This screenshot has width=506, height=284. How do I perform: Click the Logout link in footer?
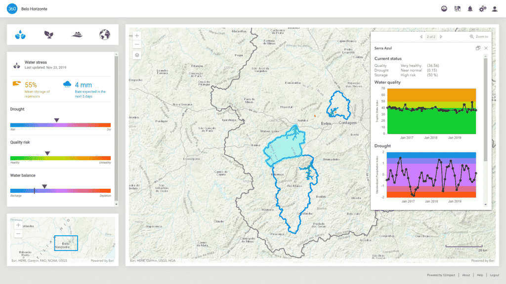pyautogui.click(x=495, y=275)
